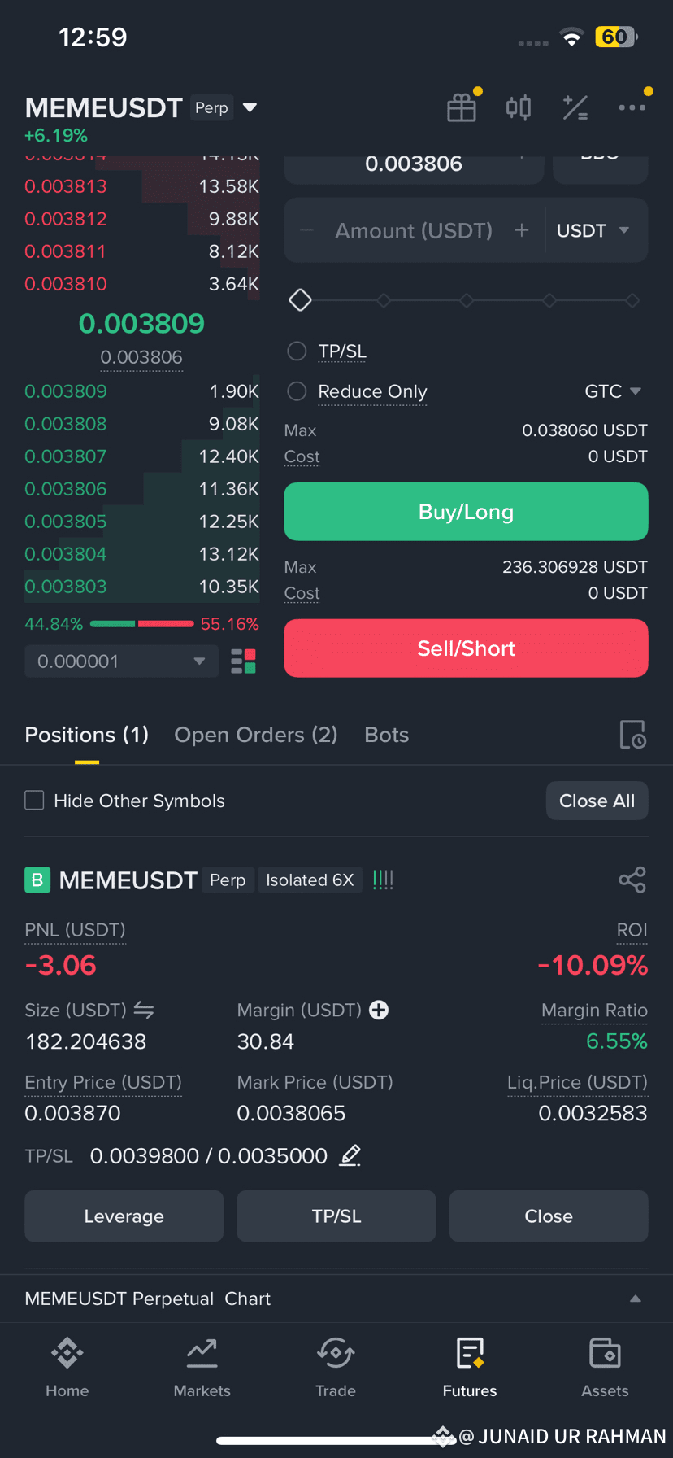
Task: Open the three-dot more options menu
Action: point(632,107)
